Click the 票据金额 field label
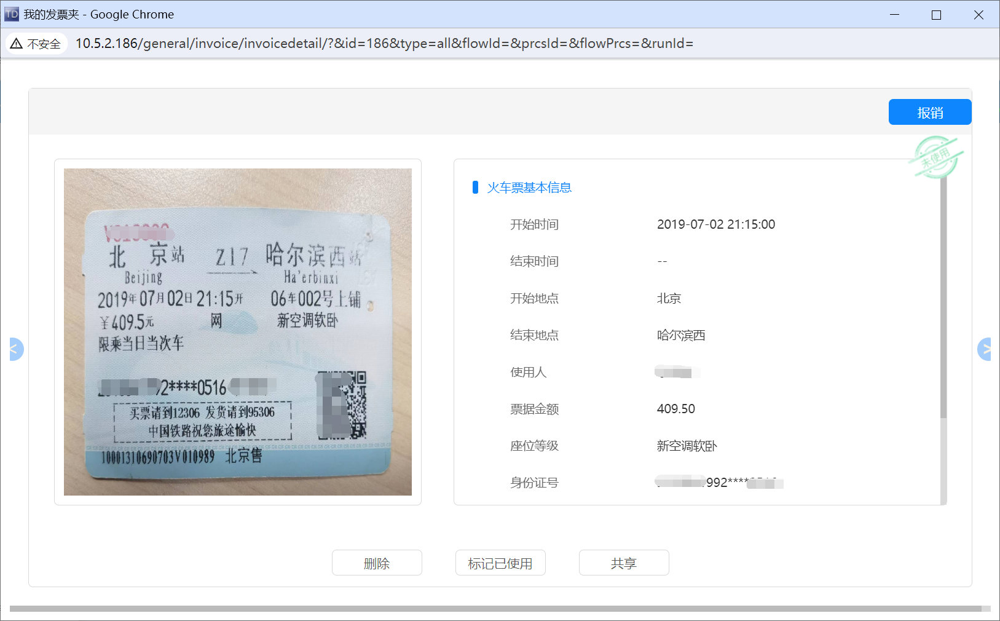This screenshot has width=1000, height=621. 534,409
